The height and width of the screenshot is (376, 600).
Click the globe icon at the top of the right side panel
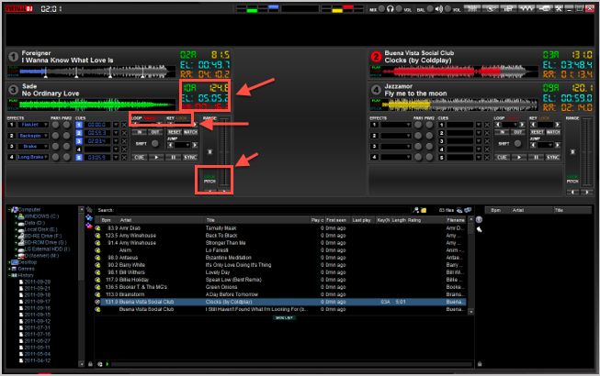coord(479,220)
